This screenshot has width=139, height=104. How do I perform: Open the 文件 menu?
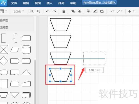click(14, 3)
